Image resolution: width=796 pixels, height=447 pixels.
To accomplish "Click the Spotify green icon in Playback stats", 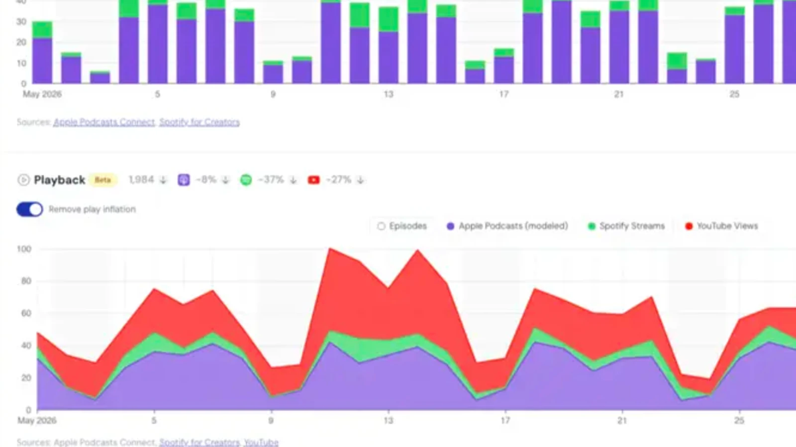I will coord(246,180).
